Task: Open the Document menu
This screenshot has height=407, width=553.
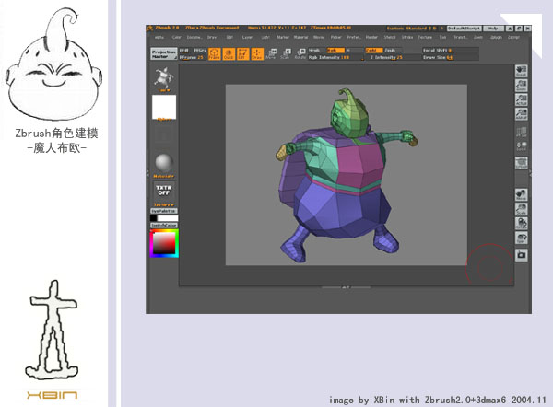Action: (194, 38)
